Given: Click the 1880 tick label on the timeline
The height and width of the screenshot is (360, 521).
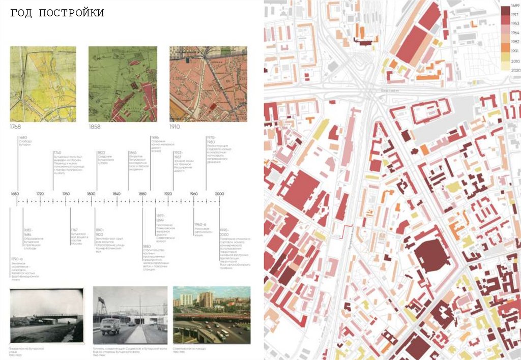Looking at the screenshot, I should pos(142,194).
